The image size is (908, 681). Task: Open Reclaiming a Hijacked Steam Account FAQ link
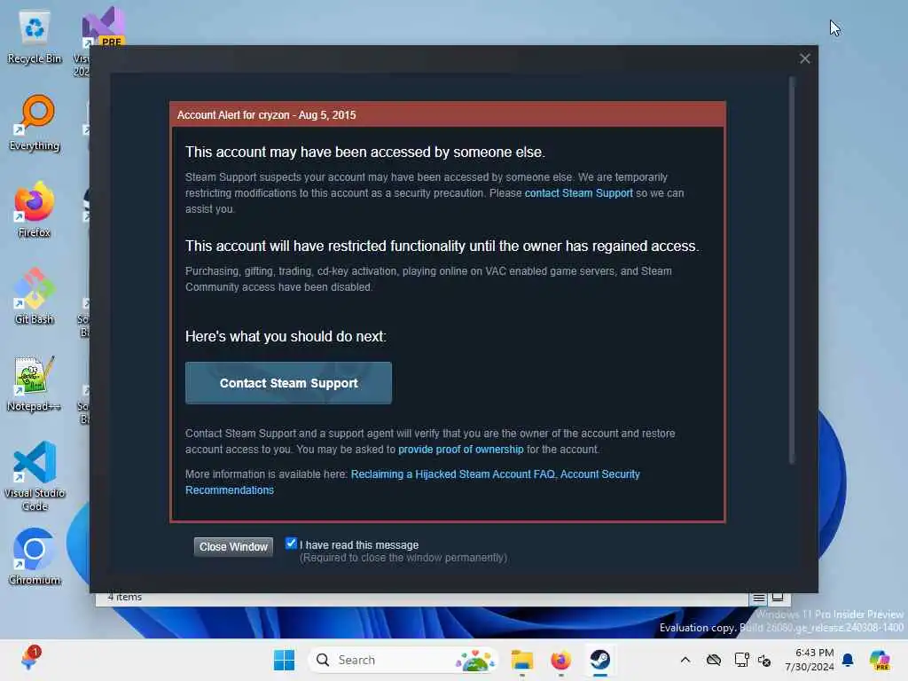(x=453, y=474)
